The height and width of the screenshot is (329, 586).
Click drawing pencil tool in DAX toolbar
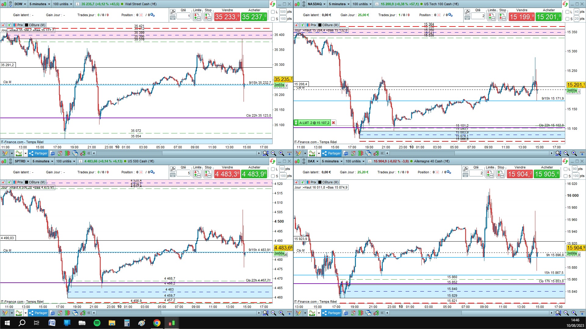pyautogui.click(x=298, y=313)
